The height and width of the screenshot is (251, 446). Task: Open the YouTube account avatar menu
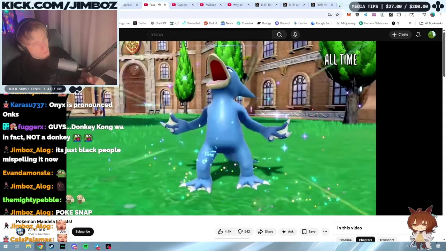click(432, 35)
